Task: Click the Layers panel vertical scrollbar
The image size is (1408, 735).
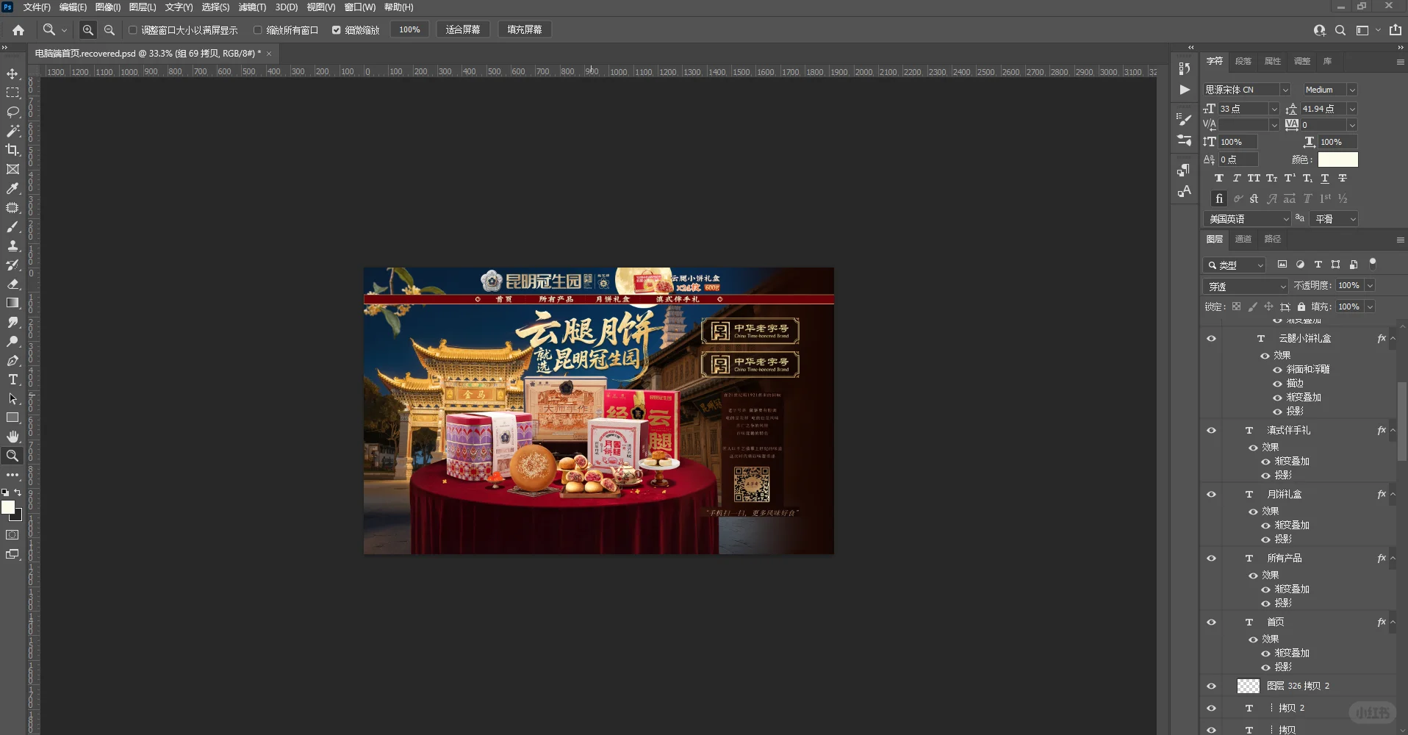Action: click(1402, 423)
